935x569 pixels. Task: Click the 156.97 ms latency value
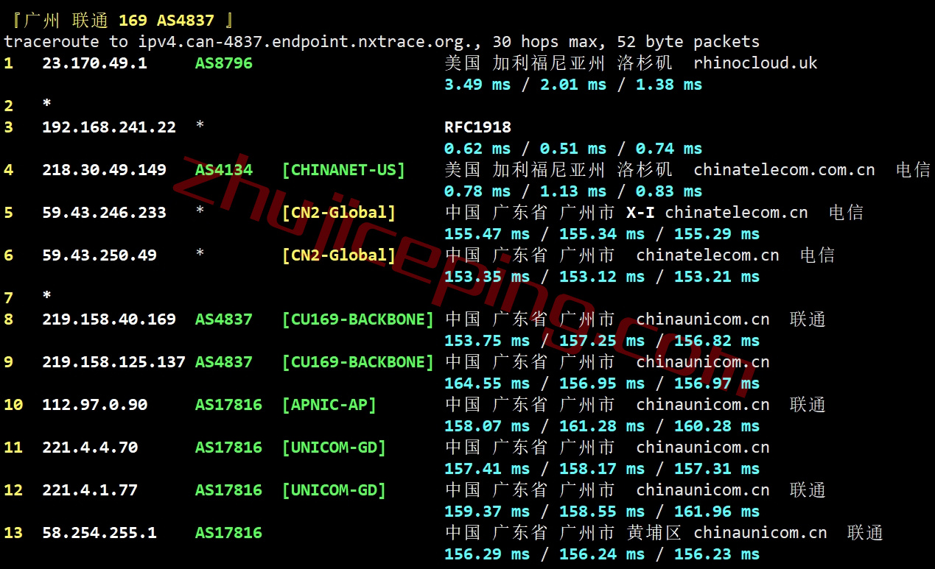coord(717,384)
